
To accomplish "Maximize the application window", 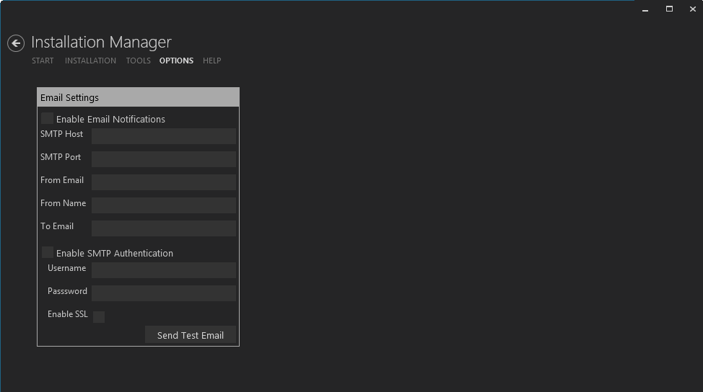I will pyautogui.click(x=669, y=9).
